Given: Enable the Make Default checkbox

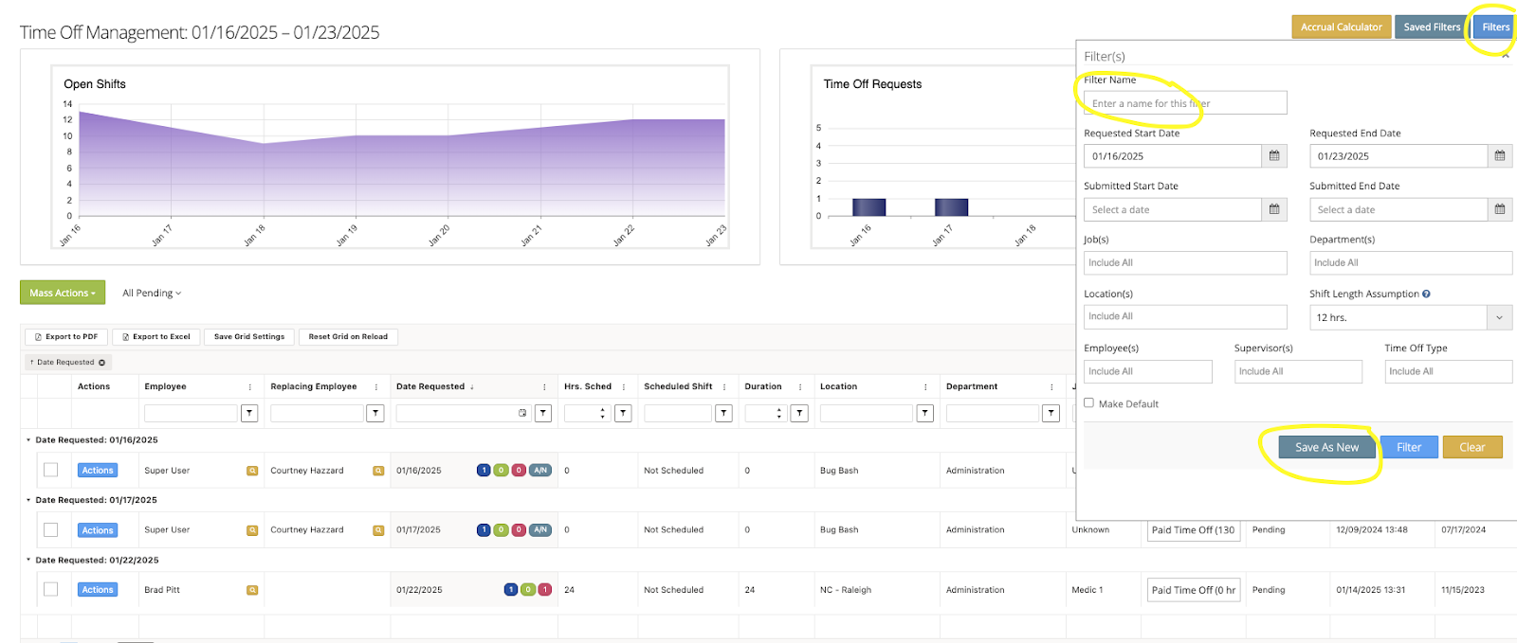Looking at the screenshot, I should click(x=1088, y=403).
